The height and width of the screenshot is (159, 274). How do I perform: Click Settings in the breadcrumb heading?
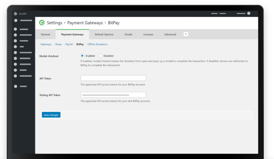pos(55,23)
